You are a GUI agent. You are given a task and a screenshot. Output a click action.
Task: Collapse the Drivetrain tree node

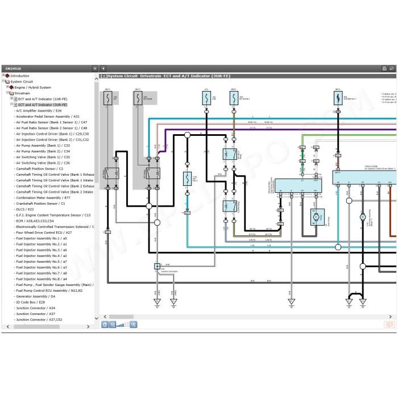pyautogui.click(x=7, y=93)
